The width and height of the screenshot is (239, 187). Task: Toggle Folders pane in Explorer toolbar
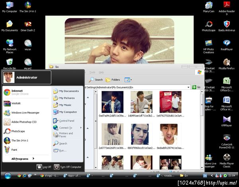click(x=113, y=80)
